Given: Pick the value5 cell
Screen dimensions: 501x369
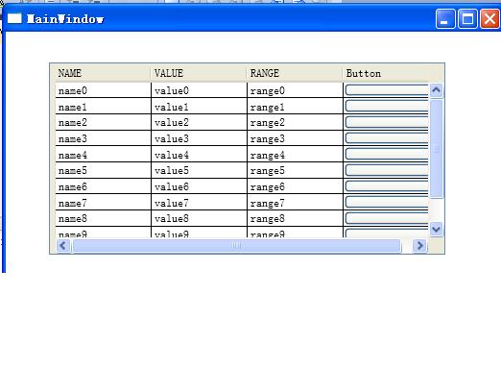Looking at the screenshot, I should [x=199, y=170].
